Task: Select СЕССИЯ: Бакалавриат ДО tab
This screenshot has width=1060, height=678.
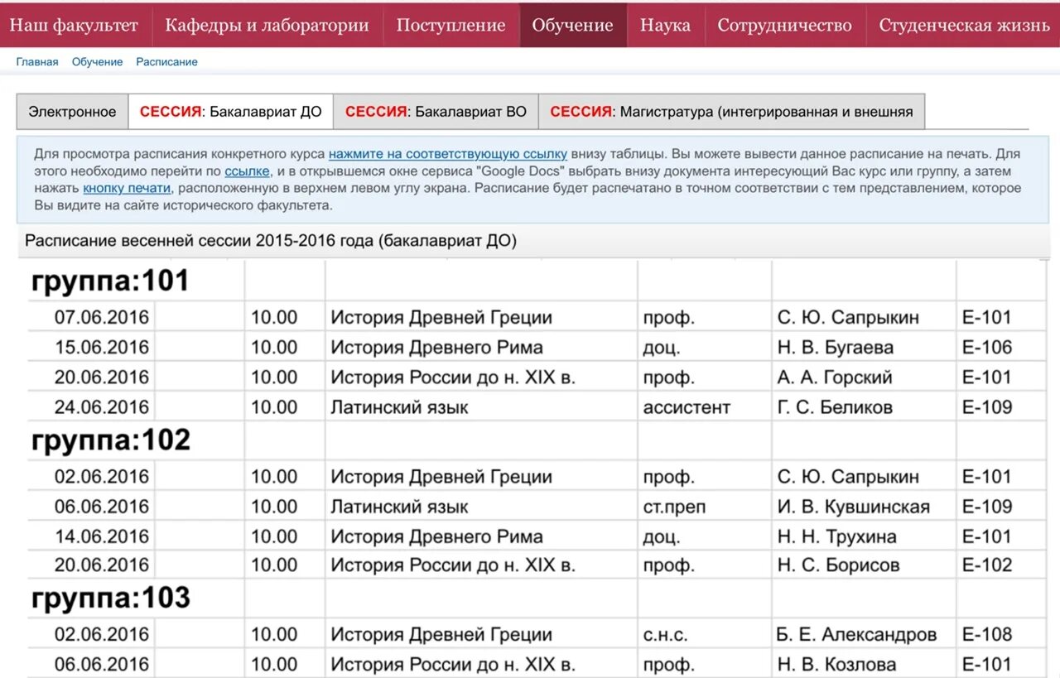Action: coord(230,112)
